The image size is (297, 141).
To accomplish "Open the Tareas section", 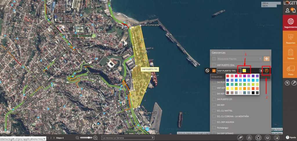I will (x=290, y=54).
